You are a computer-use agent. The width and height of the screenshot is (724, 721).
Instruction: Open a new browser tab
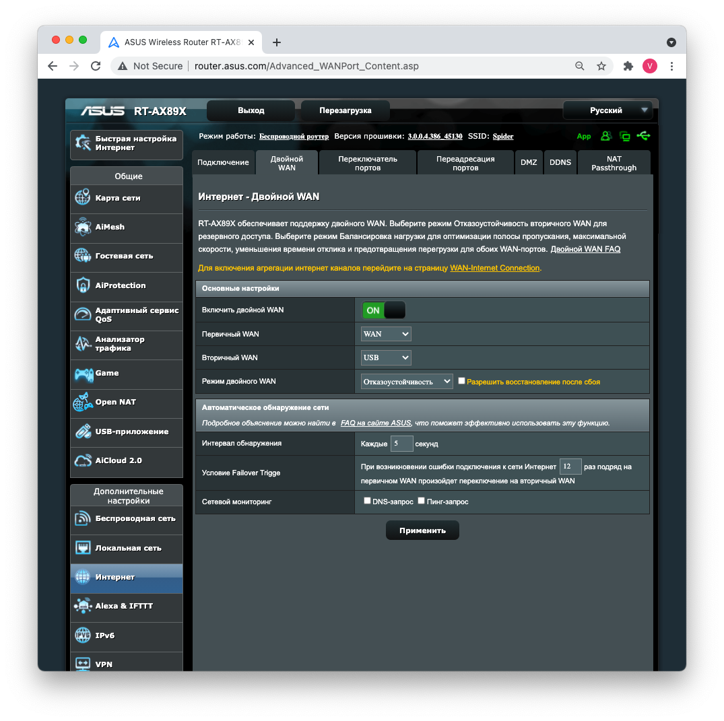(277, 42)
